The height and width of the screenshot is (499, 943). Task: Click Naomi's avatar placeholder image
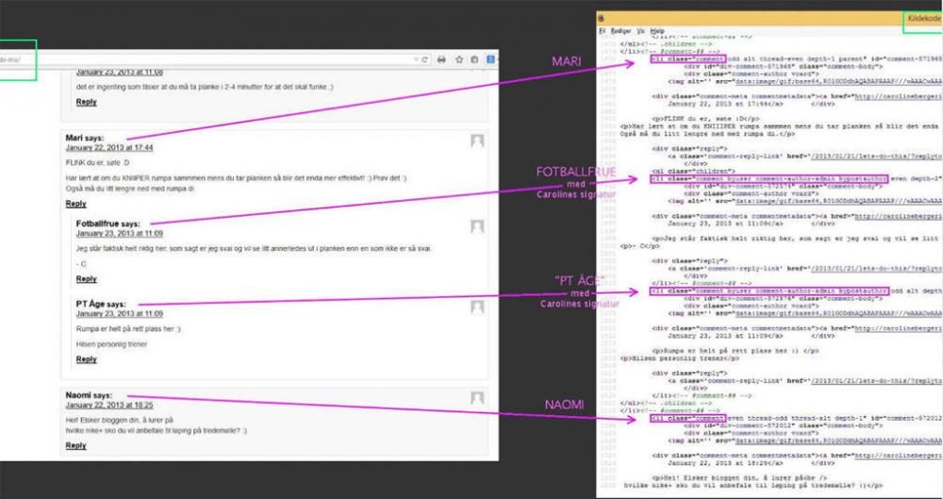point(477,398)
